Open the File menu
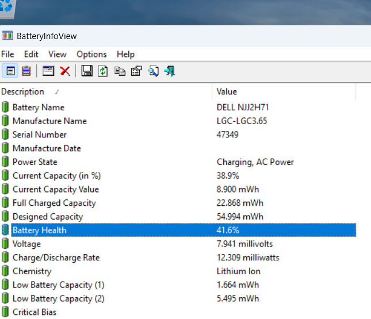Screen dimensions: 371x319 pos(7,54)
